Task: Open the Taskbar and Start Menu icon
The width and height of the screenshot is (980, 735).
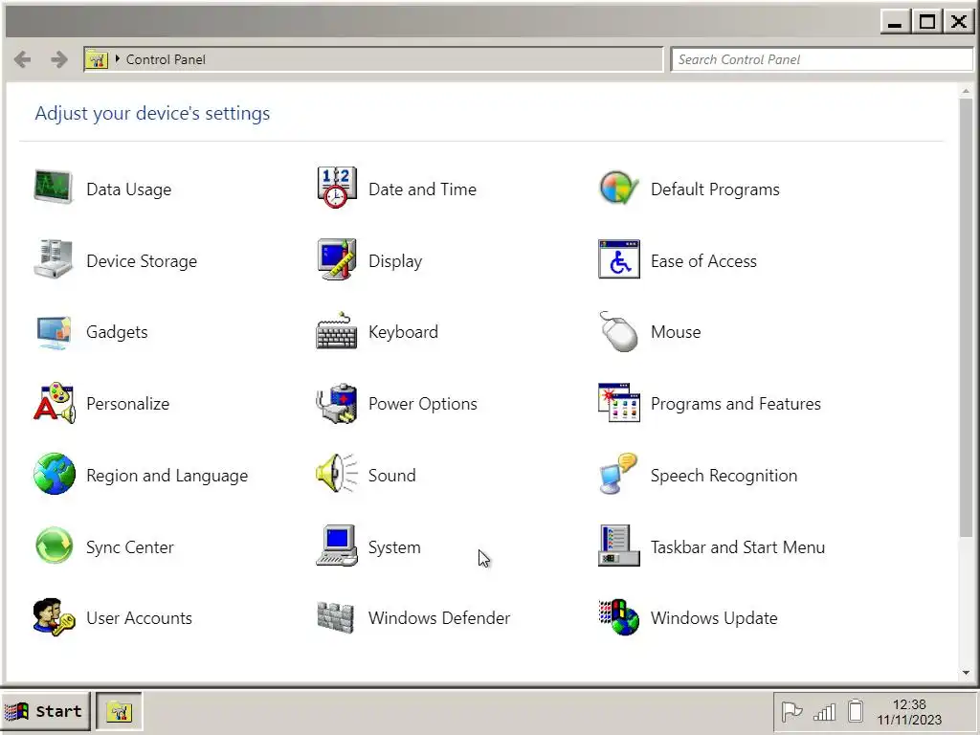Action: [619, 545]
